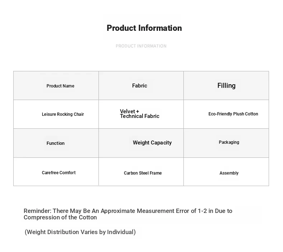The width and height of the screenshot is (283, 252).
Task: Click the Product Information heading
Action: 144,28
